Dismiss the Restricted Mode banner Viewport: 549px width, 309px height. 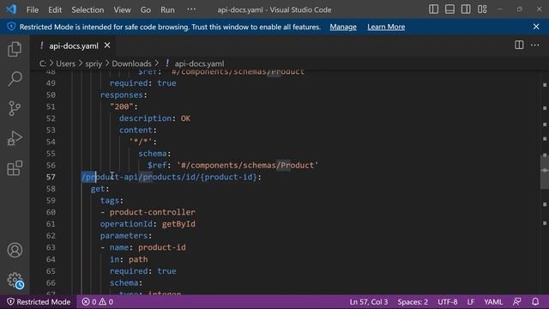tap(536, 27)
